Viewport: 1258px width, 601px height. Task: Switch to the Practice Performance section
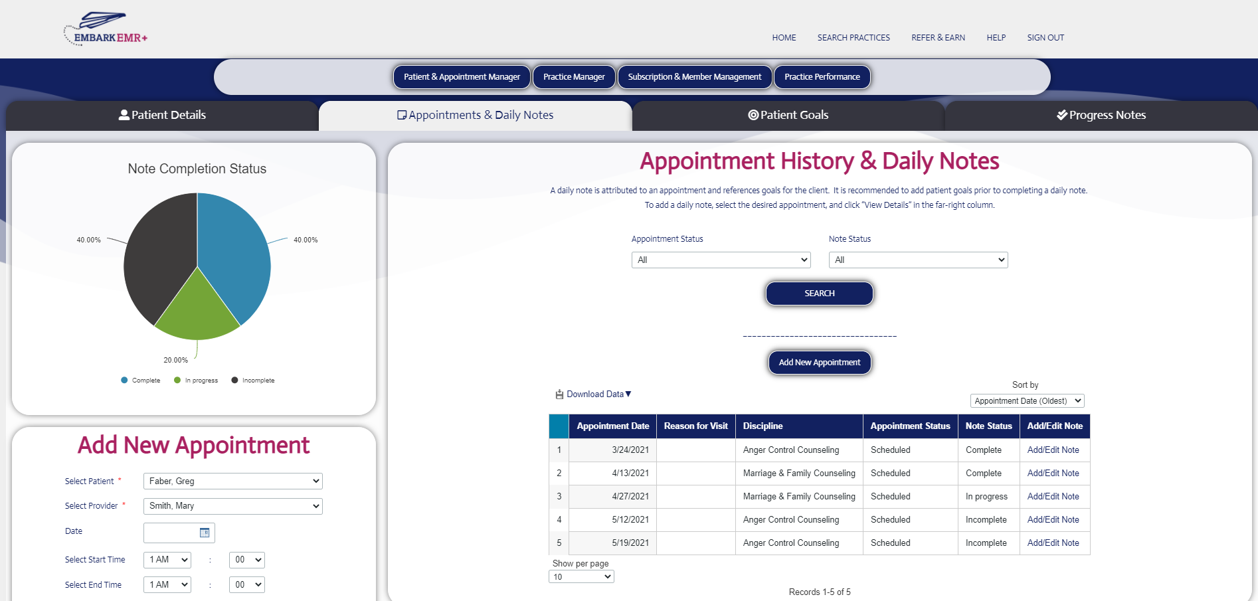[x=822, y=76]
